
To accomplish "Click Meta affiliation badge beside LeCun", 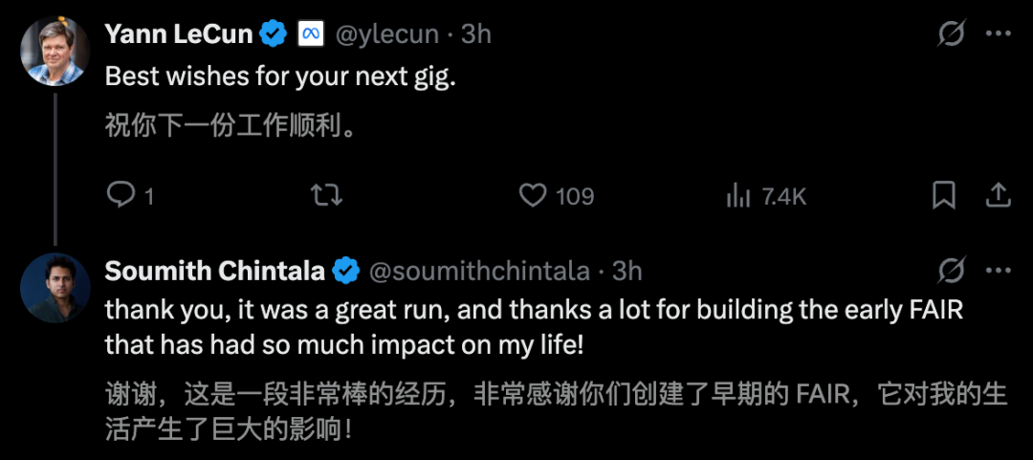I will pyautogui.click(x=309, y=34).
